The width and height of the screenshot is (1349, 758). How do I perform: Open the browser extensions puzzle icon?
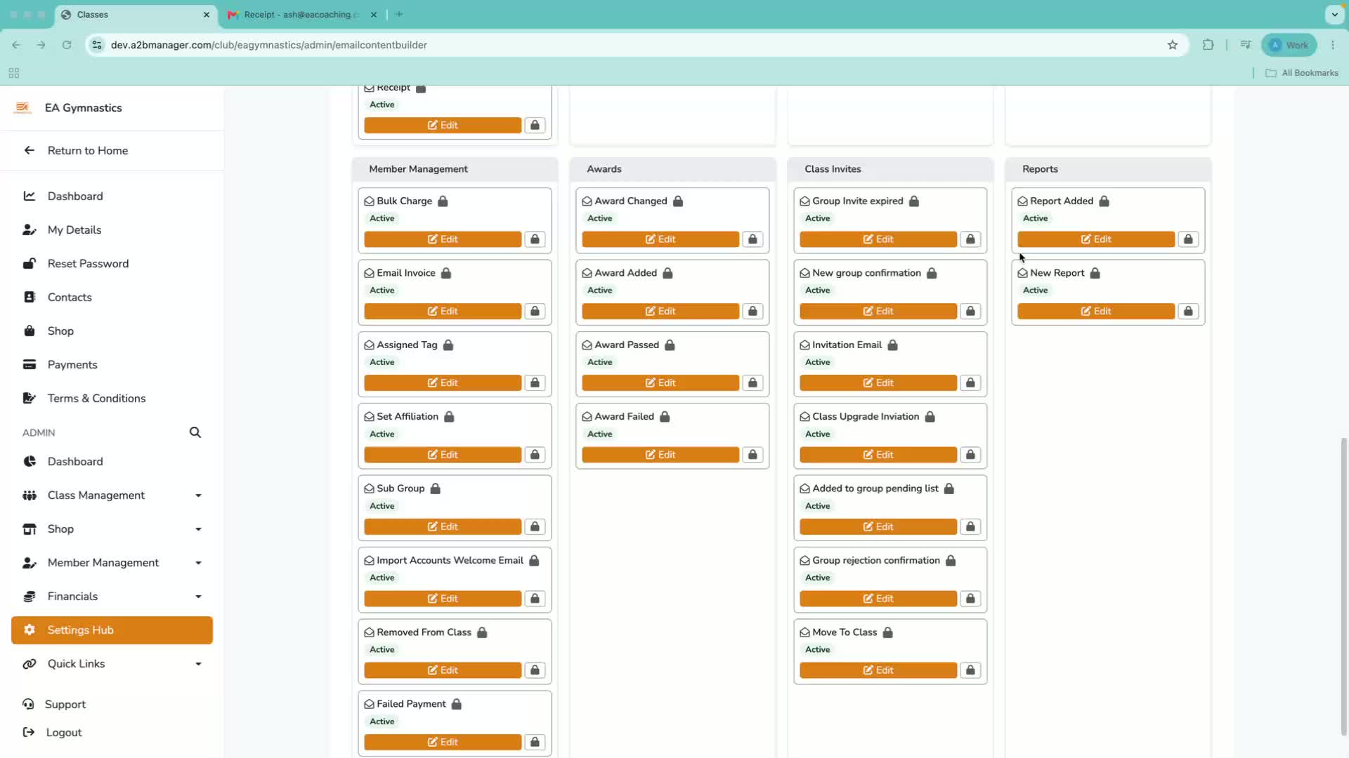[1208, 45]
